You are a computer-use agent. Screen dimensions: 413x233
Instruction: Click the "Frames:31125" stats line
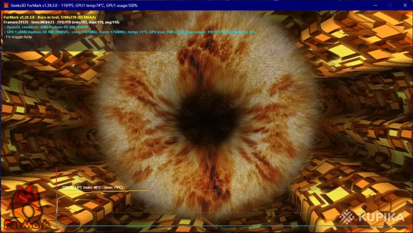pos(61,22)
